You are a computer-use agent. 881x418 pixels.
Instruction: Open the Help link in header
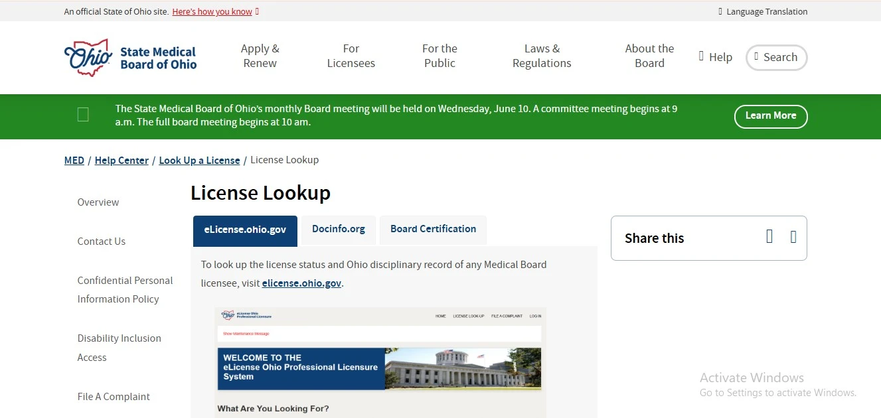[716, 57]
